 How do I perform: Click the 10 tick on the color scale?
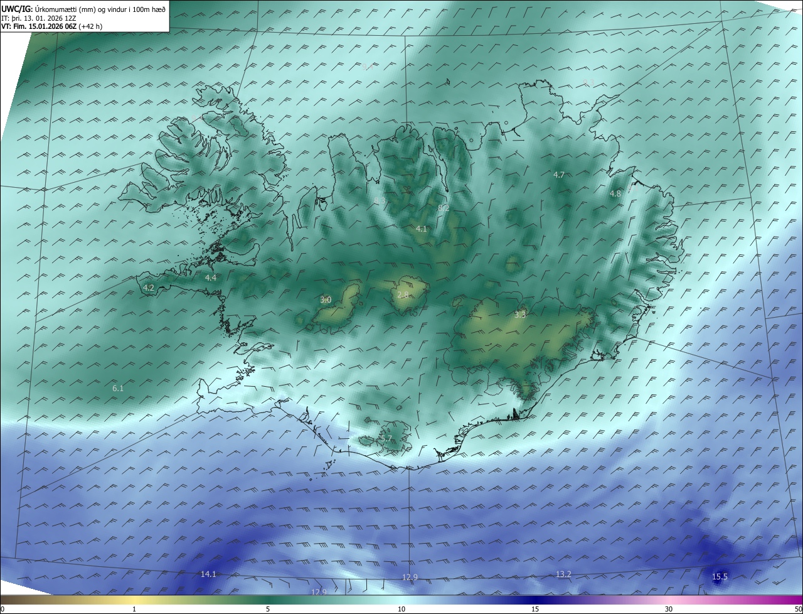point(401,609)
